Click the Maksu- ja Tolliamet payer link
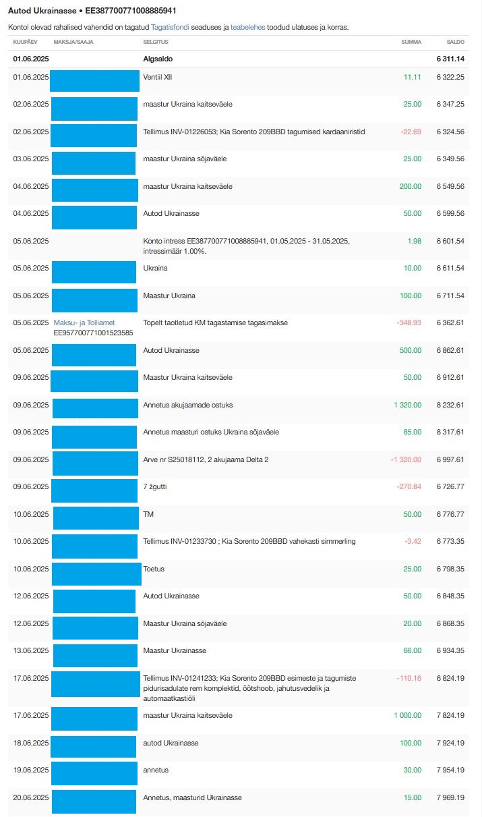482x817 pixels. [84, 323]
